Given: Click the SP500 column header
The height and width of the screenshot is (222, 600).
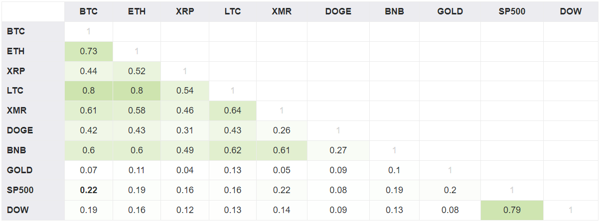Looking at the screenshot, I should point(512,11).
